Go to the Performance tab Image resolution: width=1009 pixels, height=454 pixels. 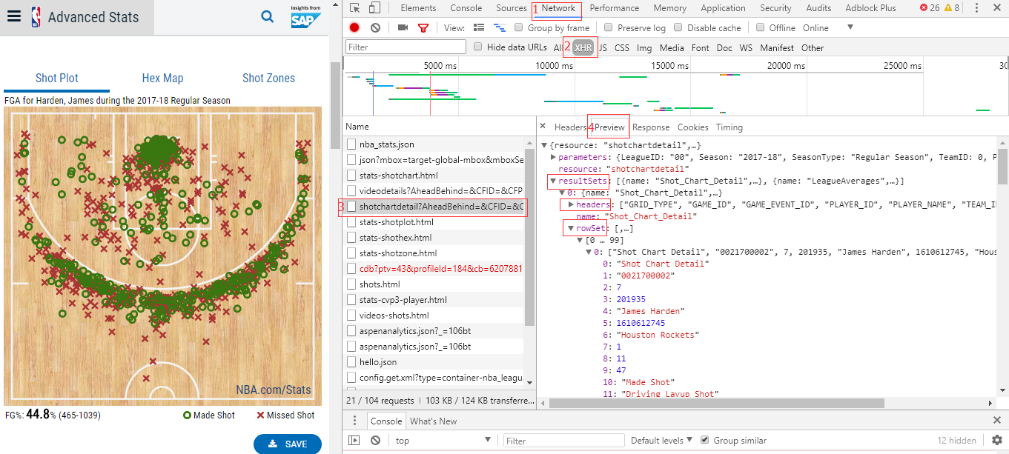coord(615,8)
